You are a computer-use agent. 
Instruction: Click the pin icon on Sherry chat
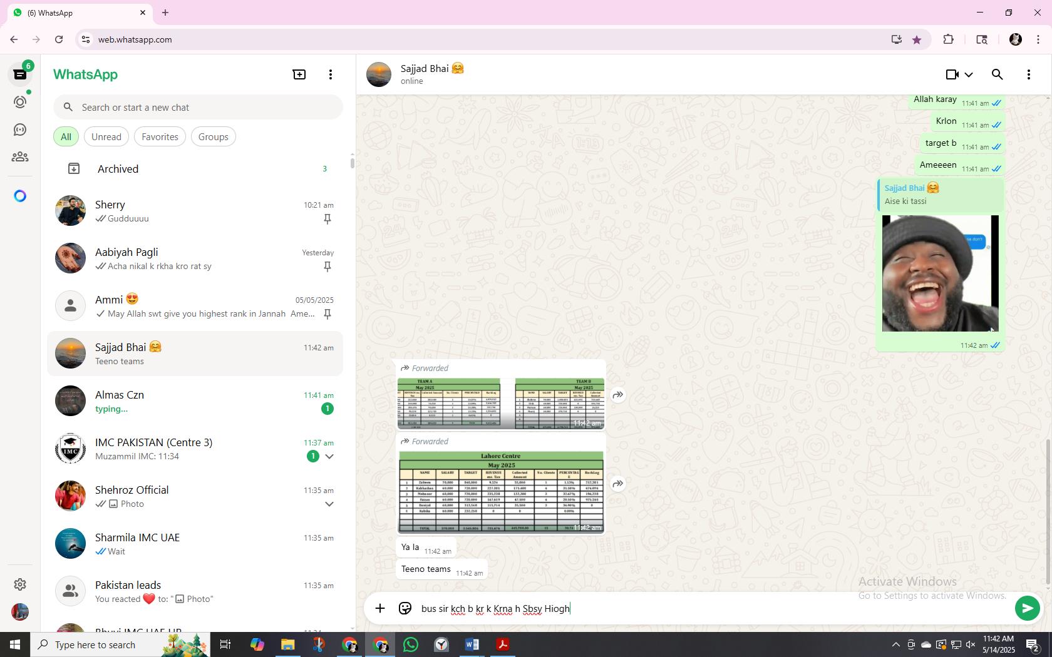coord(327,219)
